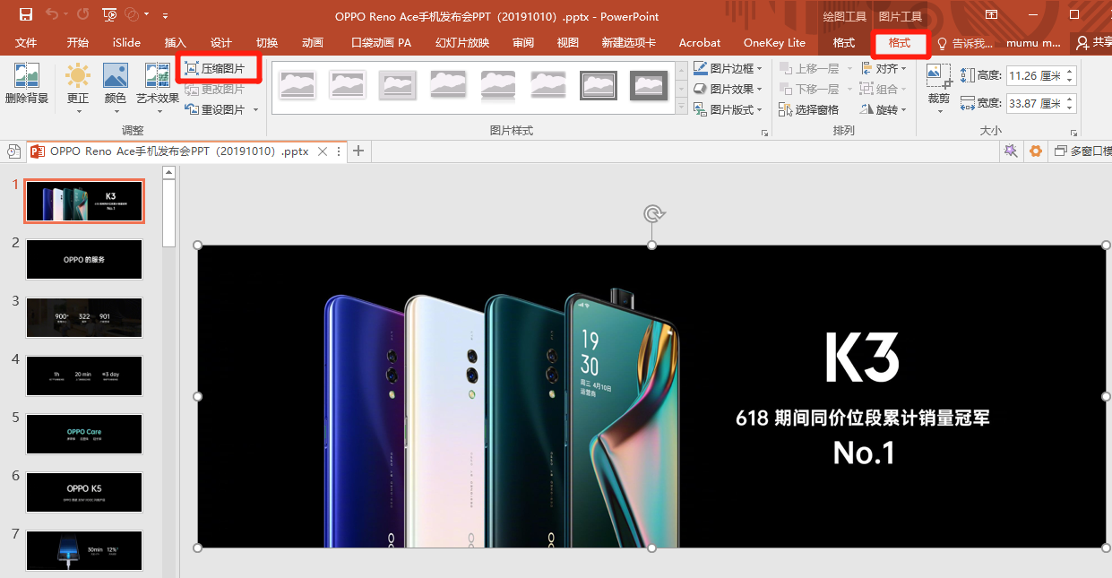Open 对齐 align dropdown

[884, 68]
